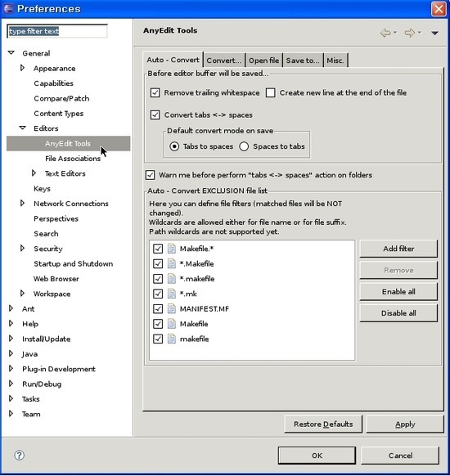Collapse the Editors tree node
The image size is (450, 476).
tap(22, 128)
